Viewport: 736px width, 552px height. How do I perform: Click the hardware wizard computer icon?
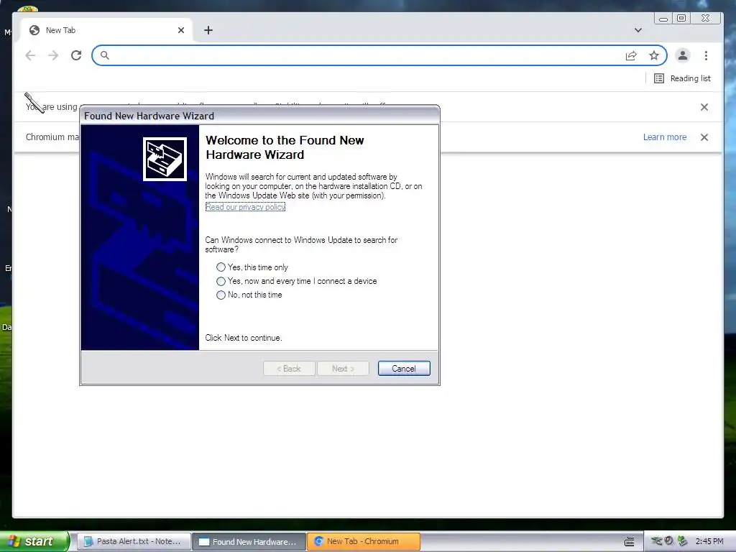pos(165,159)
